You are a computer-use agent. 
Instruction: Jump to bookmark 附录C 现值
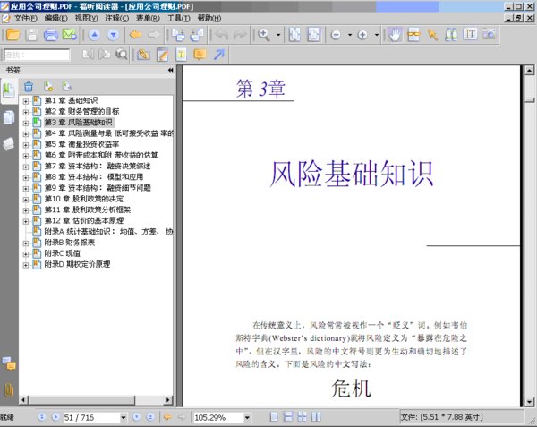pos(63,253)
